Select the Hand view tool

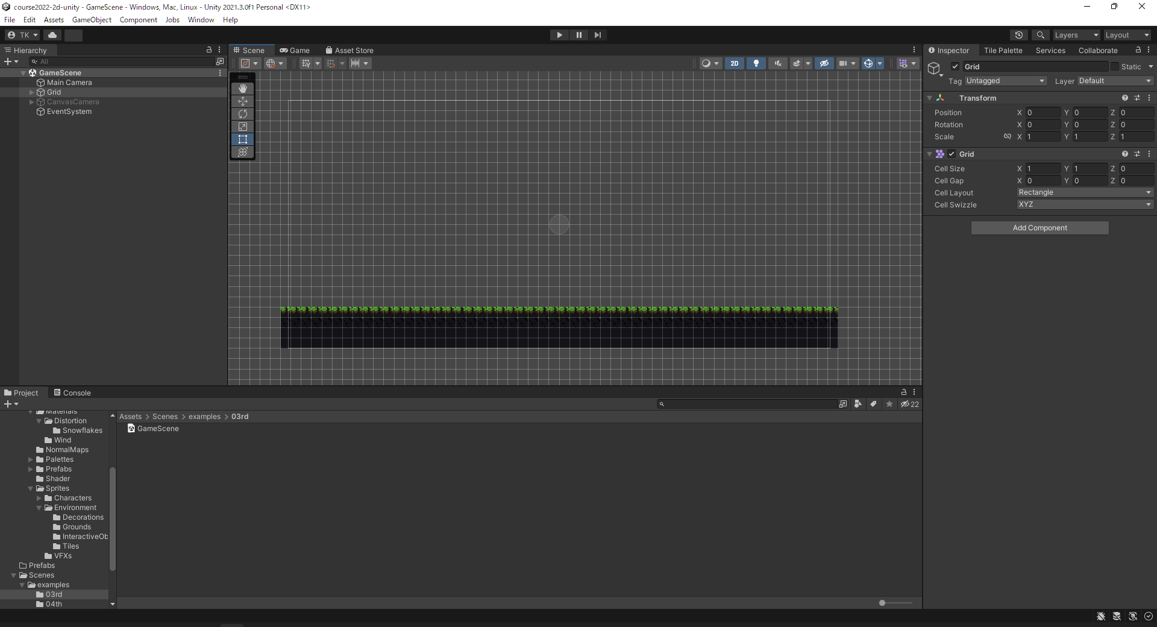(x=243, y=88)
